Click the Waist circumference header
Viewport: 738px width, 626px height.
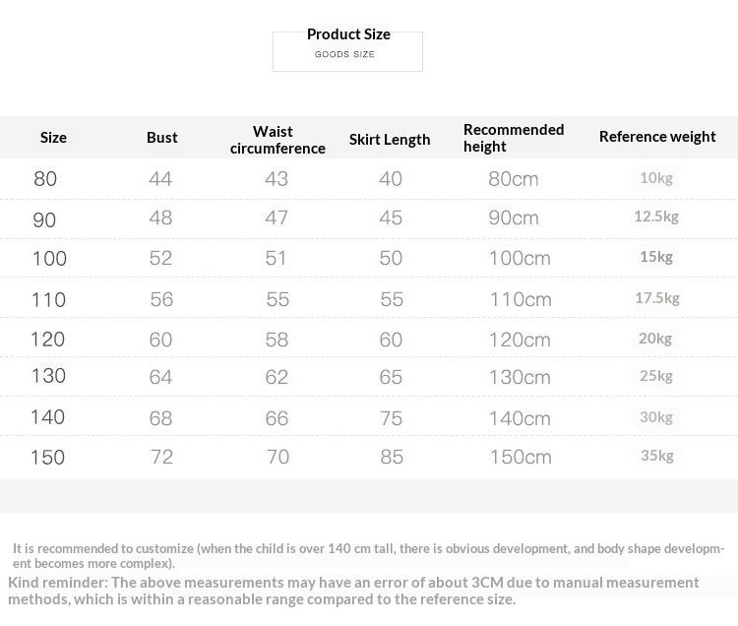pos(277,140)
